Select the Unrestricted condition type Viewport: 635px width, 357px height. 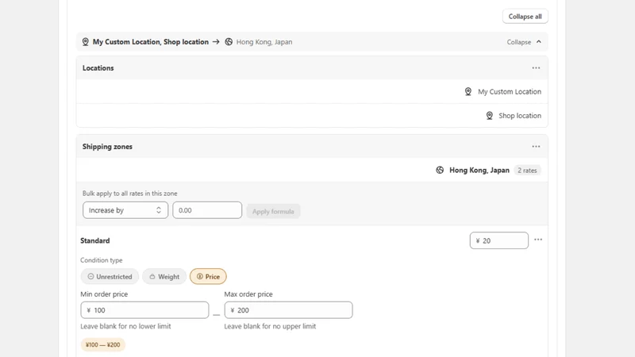pyautogui.click(x=110, y=276)
